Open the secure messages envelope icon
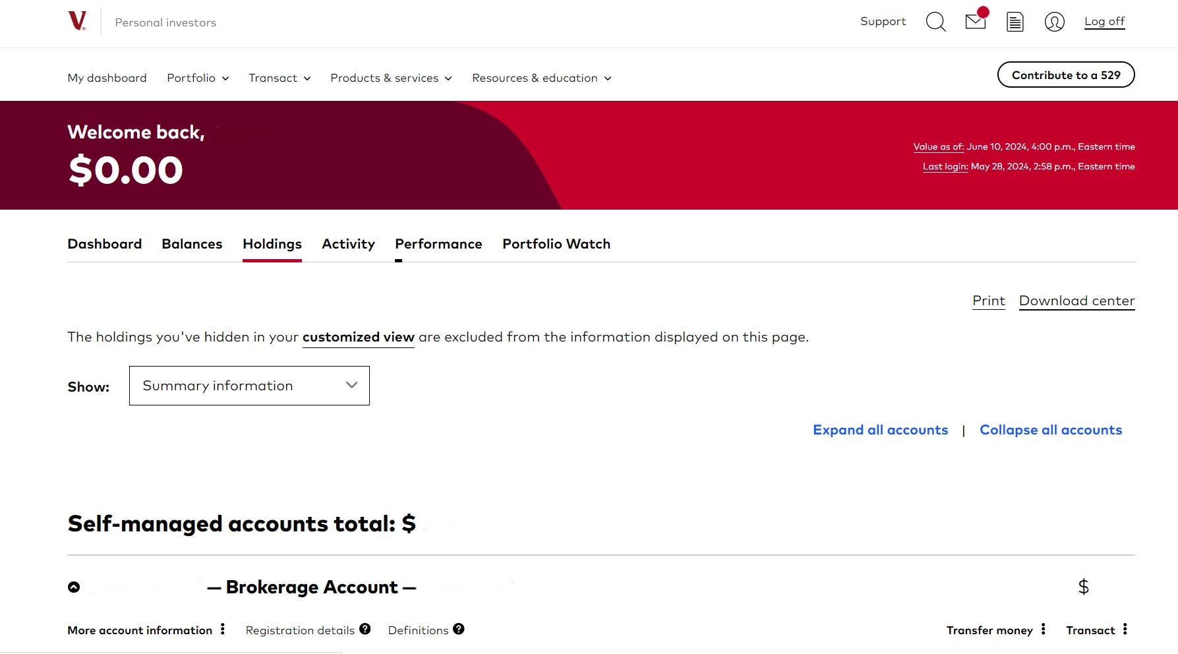The image size is (1178, 654). pos(975,22)
